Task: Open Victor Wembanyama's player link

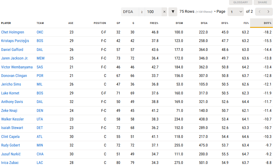Action: 17,67
